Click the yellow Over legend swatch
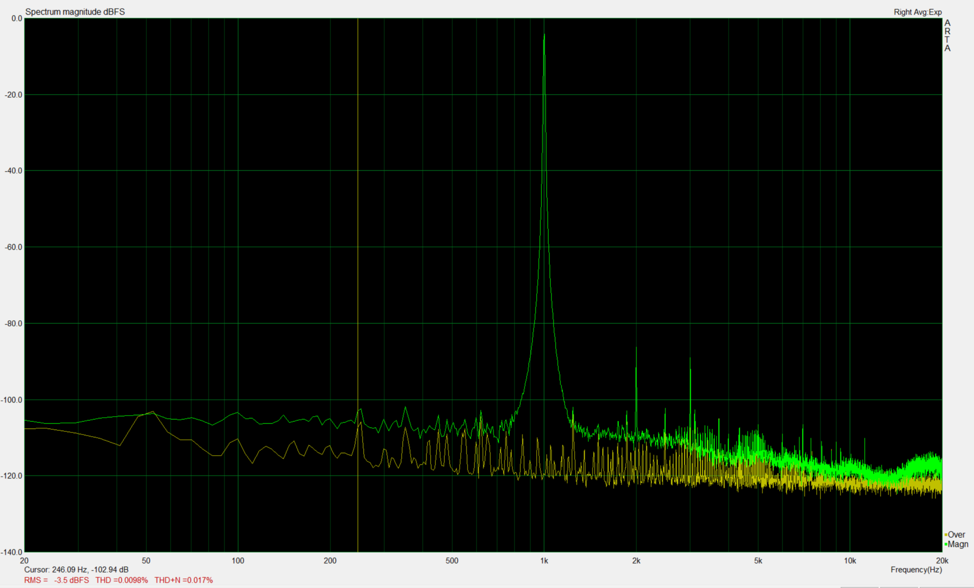Screen dimensions: 974x588 946,535
